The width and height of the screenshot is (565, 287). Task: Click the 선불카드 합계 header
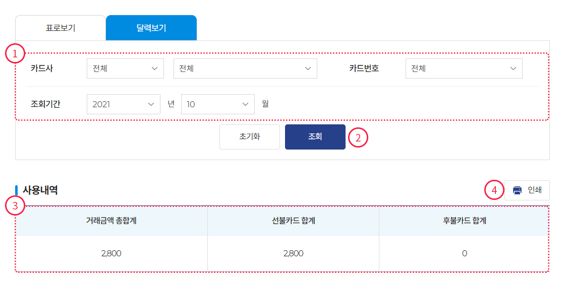[293, 221]
